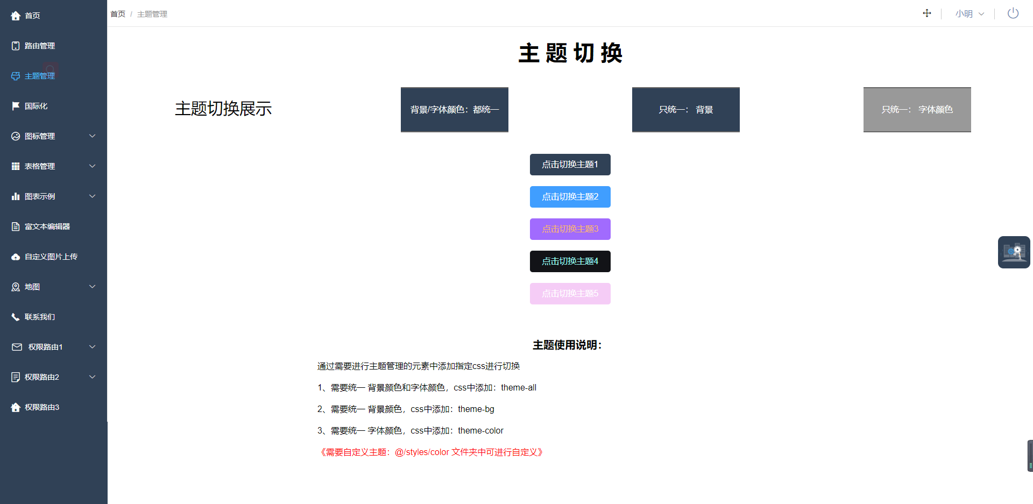This screenshot has width=1033, height=504.
Task: Expand the 权限路由1 submenu arrow
Action: 92,347
